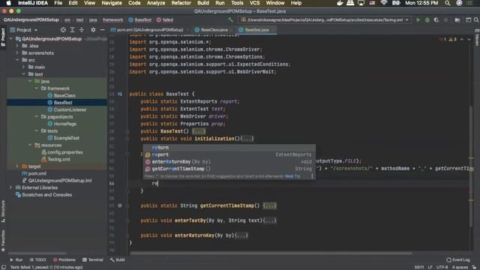Open the Navigate menu
This screenshot has height=270, width=480.
tap(112, 3)
